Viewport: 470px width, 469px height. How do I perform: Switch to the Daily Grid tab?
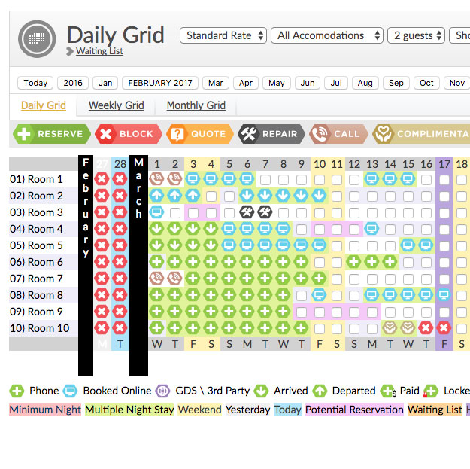pos(44,105)
